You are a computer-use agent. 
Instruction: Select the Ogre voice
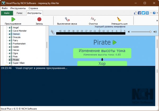point(15,53)
